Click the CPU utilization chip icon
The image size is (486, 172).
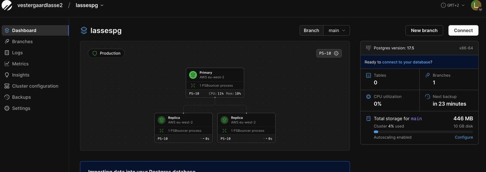pyautogui.click(x=369, y=96)
